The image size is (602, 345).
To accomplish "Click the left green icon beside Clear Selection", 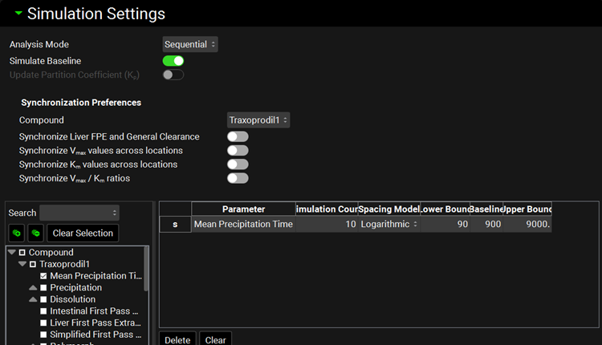I will click(x=16, y=233).
